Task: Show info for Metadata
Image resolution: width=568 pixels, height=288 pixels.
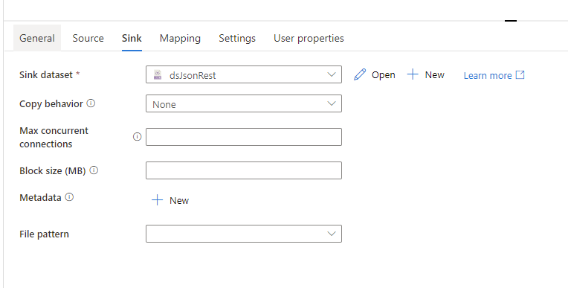Action: coord(69,197)
